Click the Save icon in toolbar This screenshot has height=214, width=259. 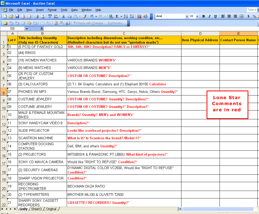(17, 16)
